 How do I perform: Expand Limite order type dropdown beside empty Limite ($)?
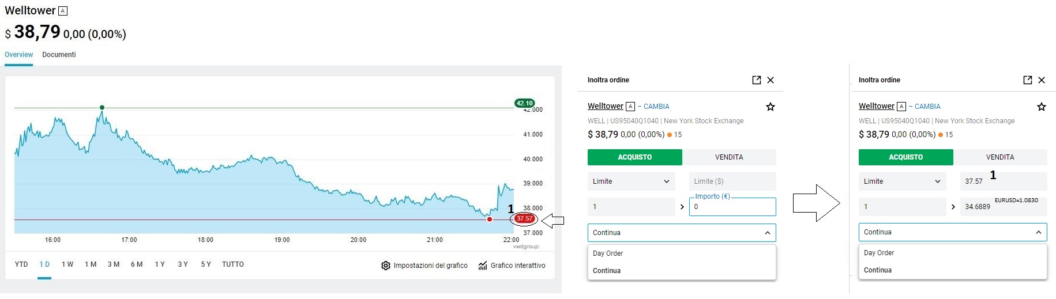point(631,181)
